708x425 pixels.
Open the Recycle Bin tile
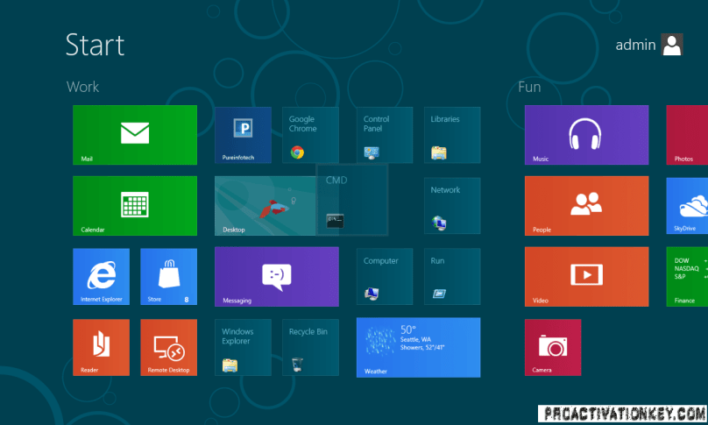click(310, 347)
